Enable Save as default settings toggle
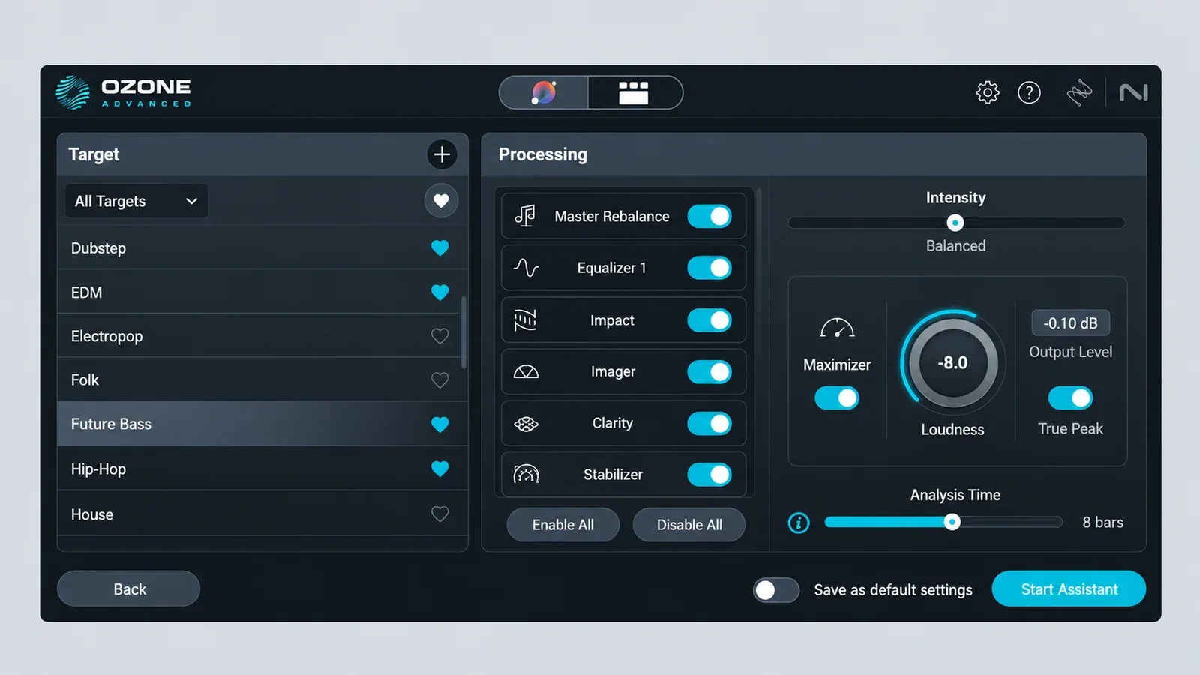This screenshot has width=1200, height=675. coord(776,590)
